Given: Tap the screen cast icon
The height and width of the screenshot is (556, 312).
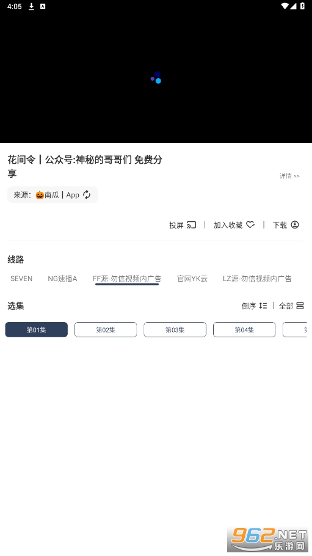Looking at the screenshot, I should 192,225.
